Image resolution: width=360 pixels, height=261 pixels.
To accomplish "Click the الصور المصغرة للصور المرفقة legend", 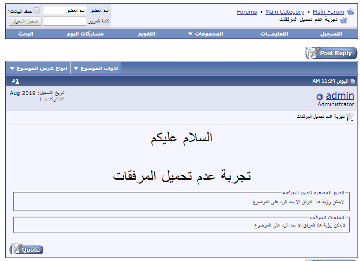I will [x=313, y=193].
